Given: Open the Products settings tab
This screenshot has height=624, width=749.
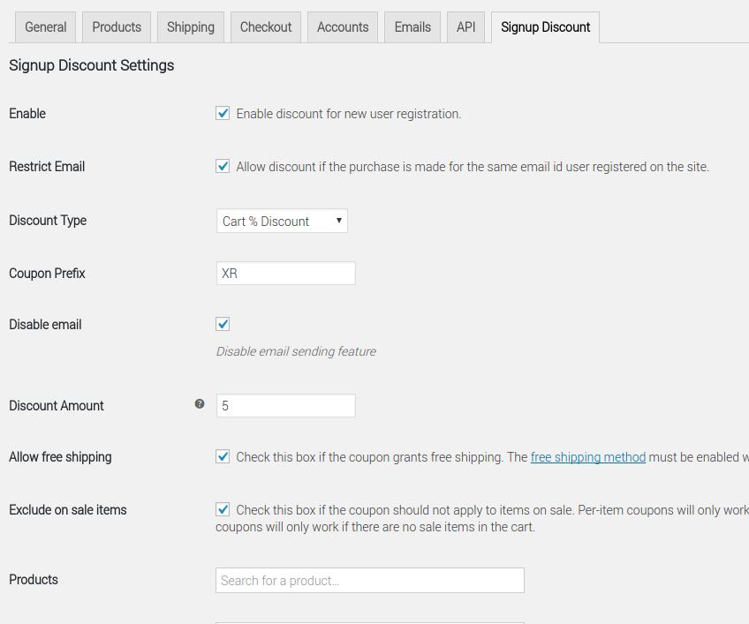Looking at the screenshot, I should pos(117,27).
